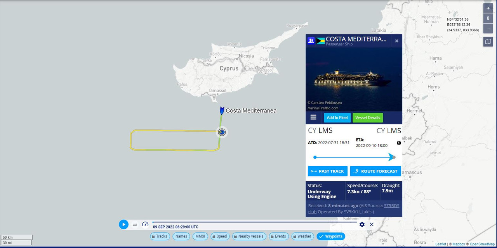Toggle the Events option

click(x=279, y=236)
